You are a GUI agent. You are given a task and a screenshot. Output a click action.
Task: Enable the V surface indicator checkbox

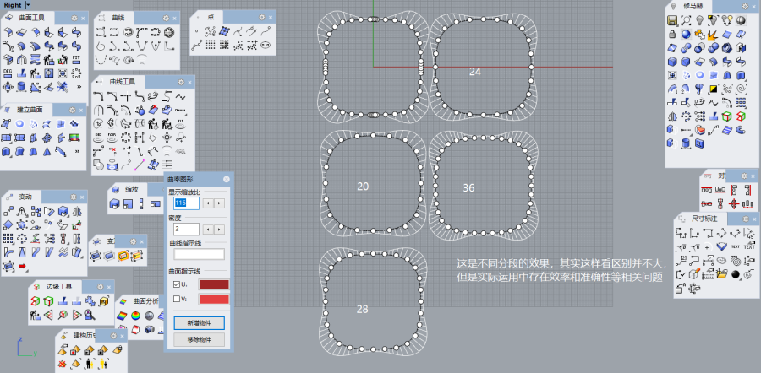click(x=176, y=299)
